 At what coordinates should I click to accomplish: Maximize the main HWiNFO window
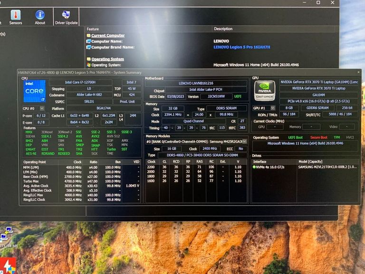318,2
